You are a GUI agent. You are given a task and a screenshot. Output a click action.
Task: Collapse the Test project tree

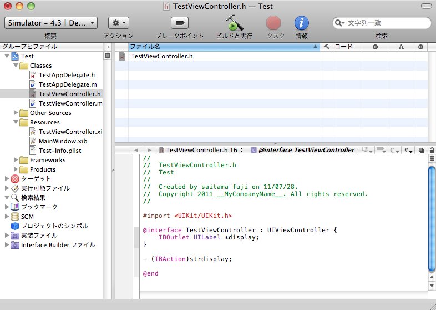[x=7, y=56]
